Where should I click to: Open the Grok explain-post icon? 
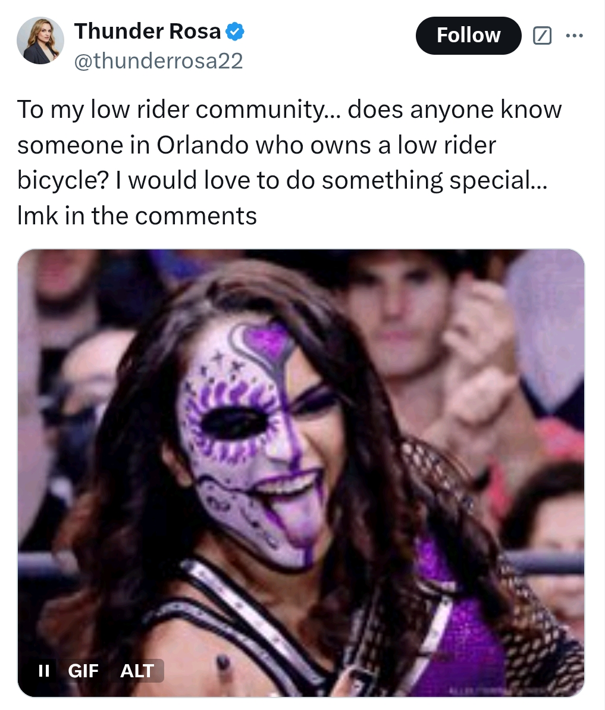point(542,36)
